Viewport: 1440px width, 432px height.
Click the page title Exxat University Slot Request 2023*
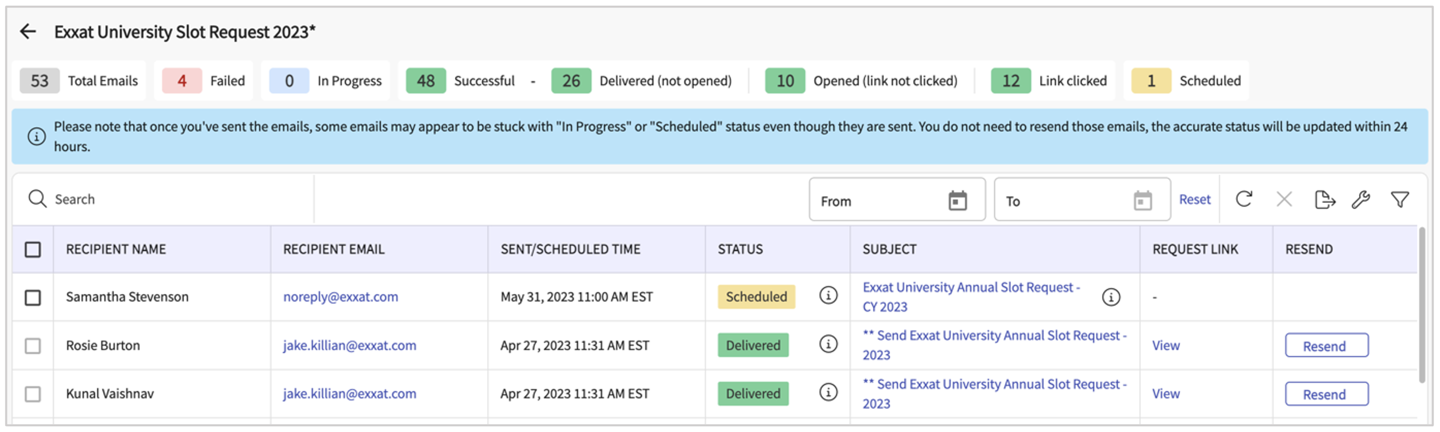[x=185, y=32]
